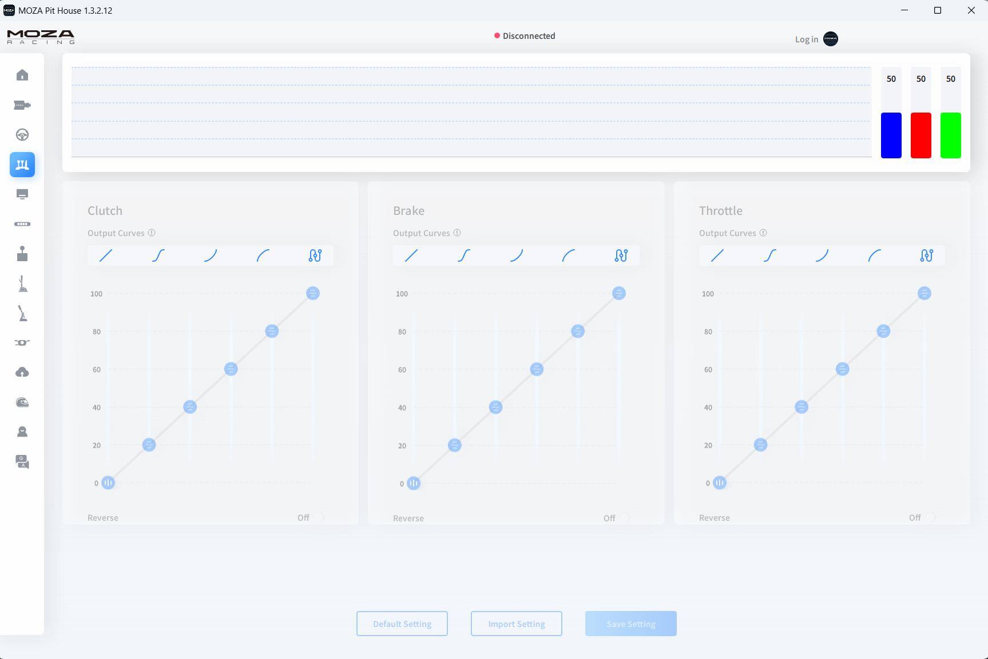Open the handbrake settings in sidebar

[x=22, y=314]
